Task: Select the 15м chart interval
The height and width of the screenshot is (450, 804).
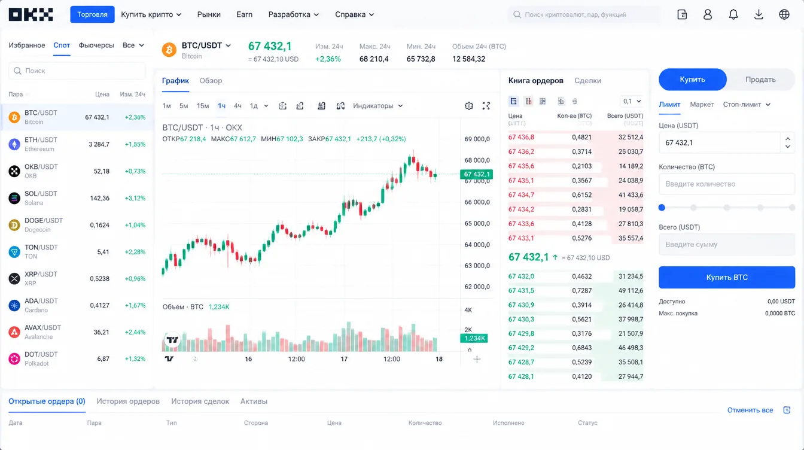Action: pyautogui.click(x=203, y=106)
